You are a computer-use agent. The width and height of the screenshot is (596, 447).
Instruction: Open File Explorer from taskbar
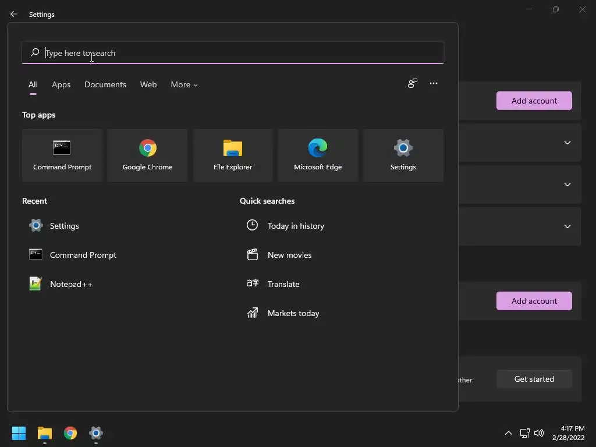point(44,433)
